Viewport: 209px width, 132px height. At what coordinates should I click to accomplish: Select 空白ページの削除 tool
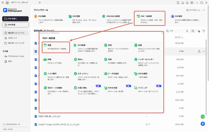[x=56, y=90]
